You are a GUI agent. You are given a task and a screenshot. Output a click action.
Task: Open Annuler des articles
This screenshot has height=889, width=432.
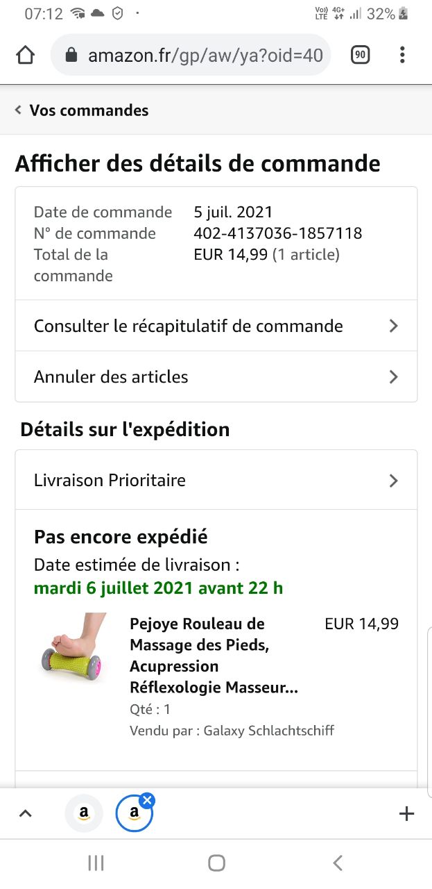click(111, 377)
